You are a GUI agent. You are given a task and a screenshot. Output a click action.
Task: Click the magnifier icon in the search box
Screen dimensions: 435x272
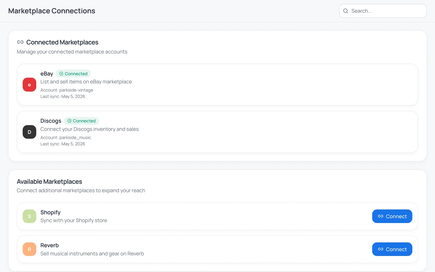(x=346, y=11)
